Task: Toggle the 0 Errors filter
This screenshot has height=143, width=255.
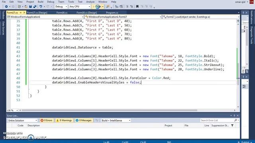Action: (x=47, y=120)
